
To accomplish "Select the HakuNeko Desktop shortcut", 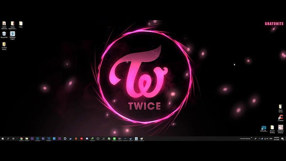I will 281,129.
